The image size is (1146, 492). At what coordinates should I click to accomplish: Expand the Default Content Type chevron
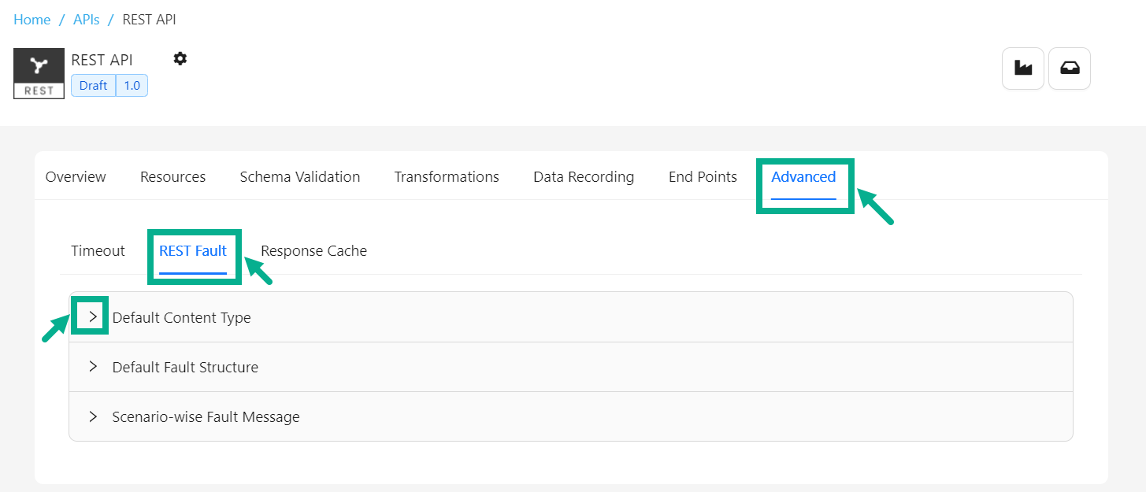click(x=93, y=316)
